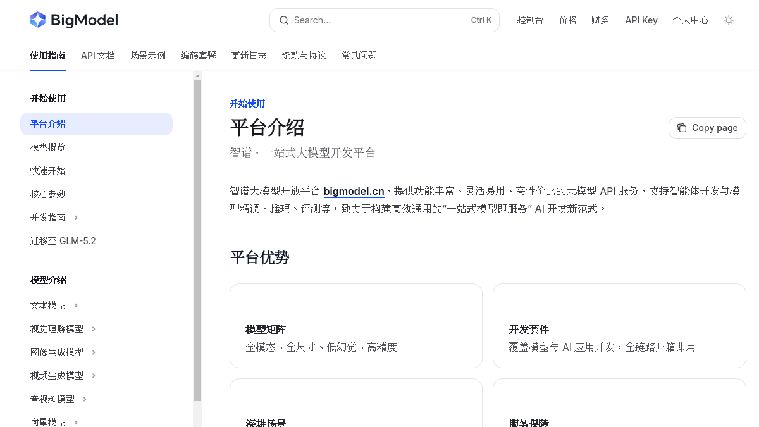Click the 开始使用 breadcrumb above title

pyautogui.click(x=247, y=104)
